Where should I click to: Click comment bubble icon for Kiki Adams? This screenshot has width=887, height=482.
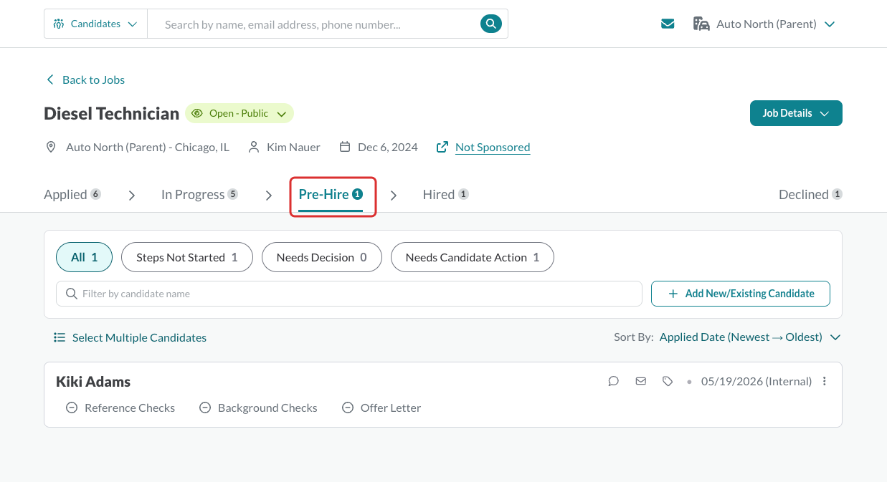pyautogui.click(x=613, y=381)
